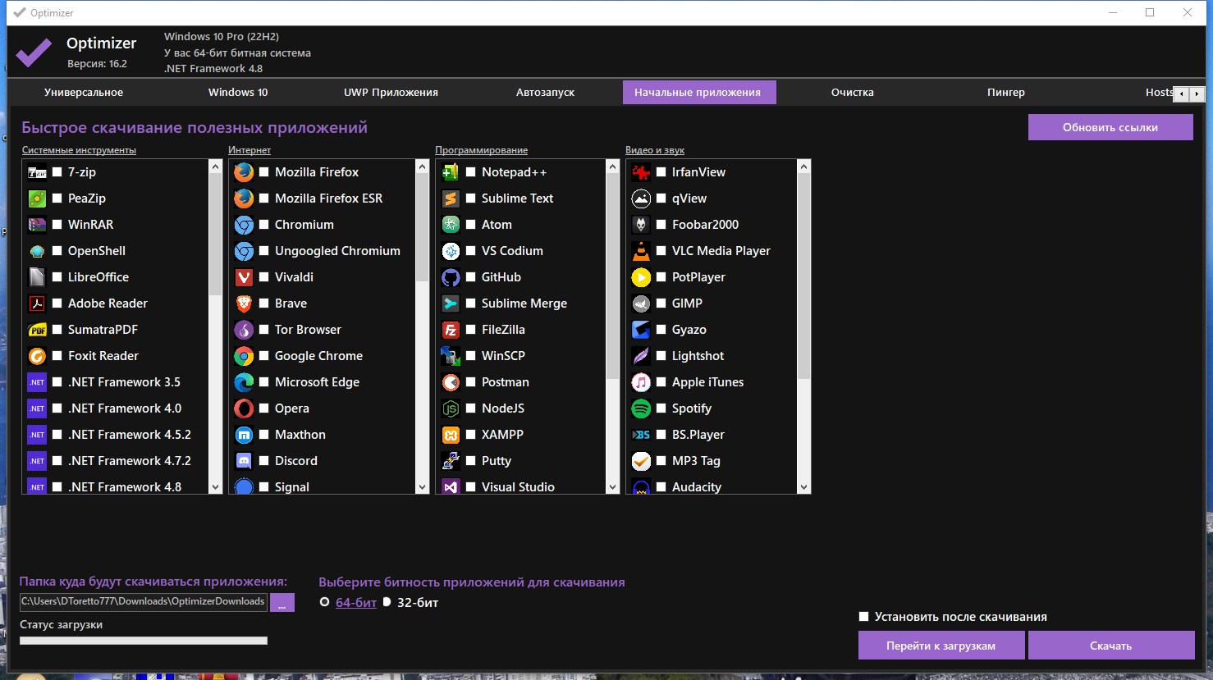Viewport: 1213px width, 680px height.
Task: Click the SumatraPDF icon
Action: pos(37,330)
